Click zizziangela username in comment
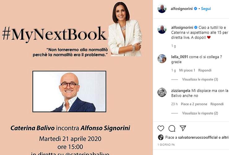Screen dimensions: 229x155 pyautogui.click(x=181, y=91)
